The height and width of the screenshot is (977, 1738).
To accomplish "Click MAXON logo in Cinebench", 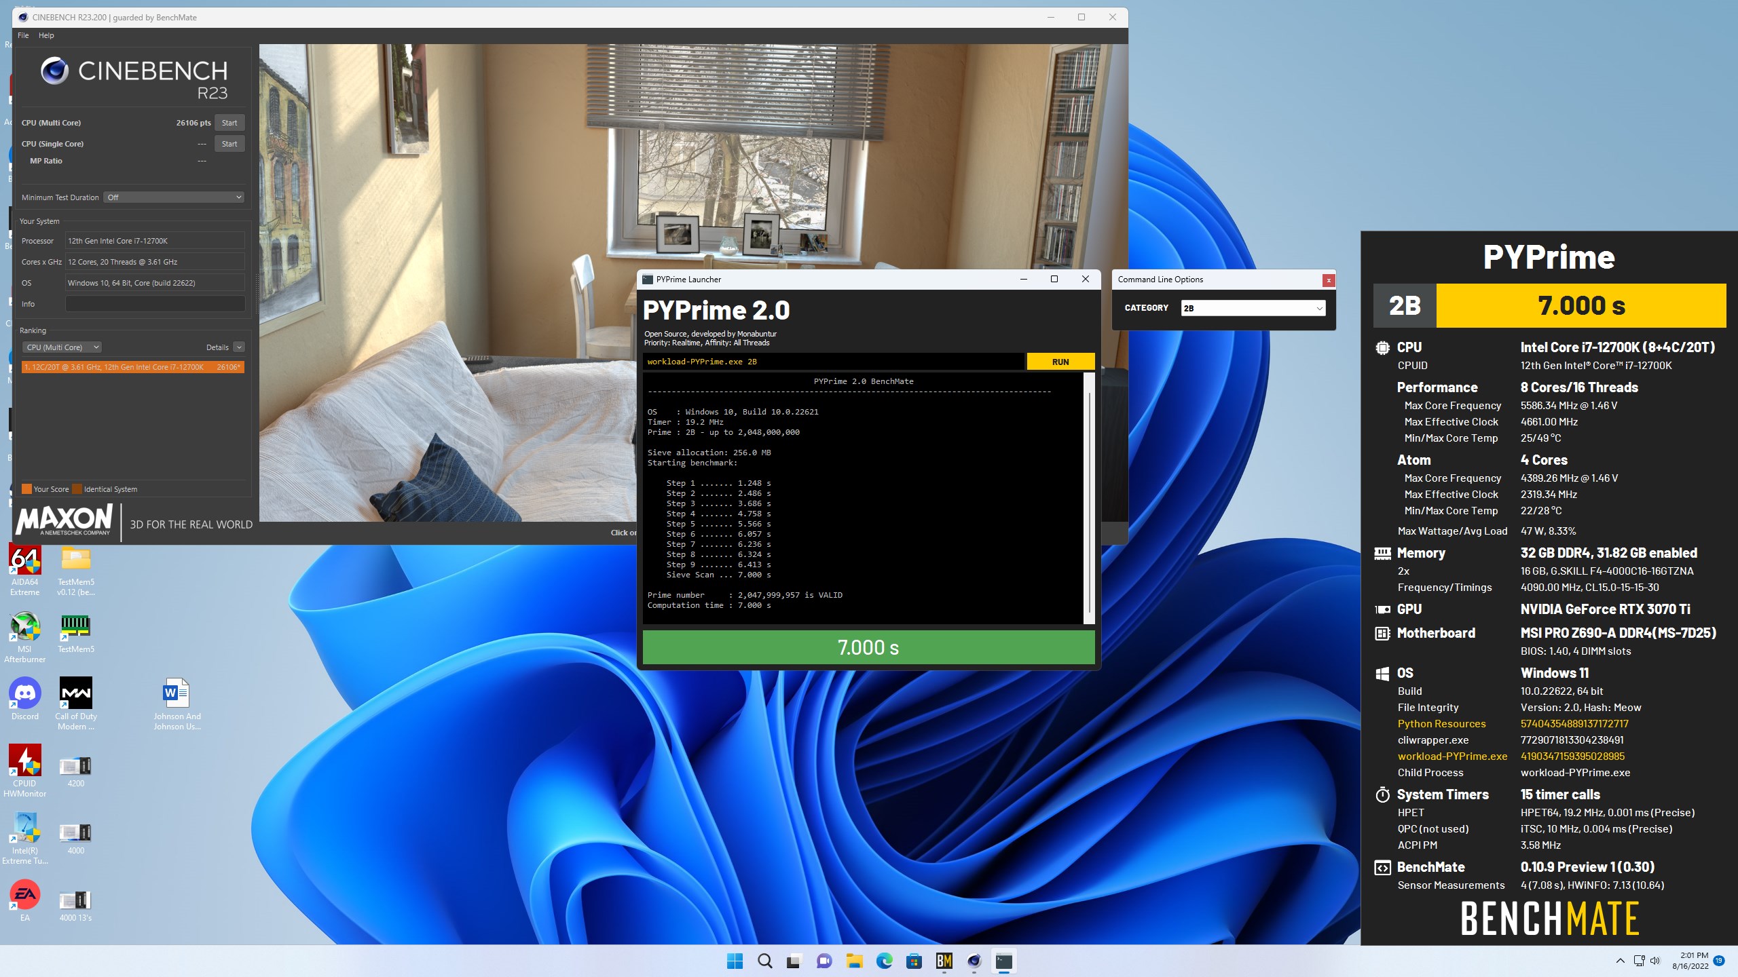I will [64, 520].
